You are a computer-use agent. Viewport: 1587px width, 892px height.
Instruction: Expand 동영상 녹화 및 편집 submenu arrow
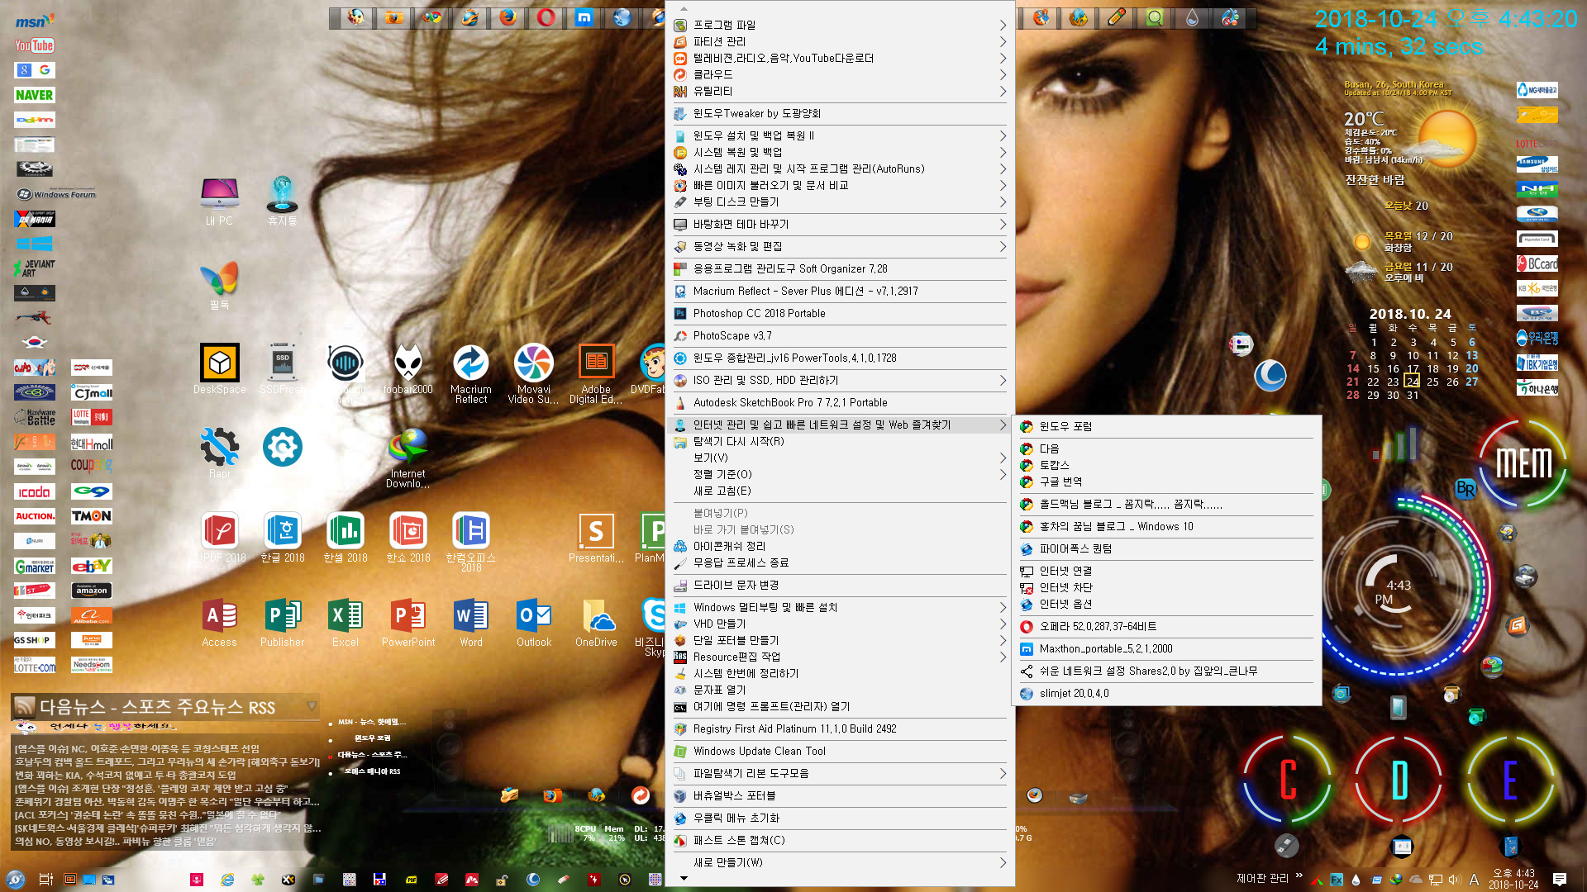(x=1003, y=246)
